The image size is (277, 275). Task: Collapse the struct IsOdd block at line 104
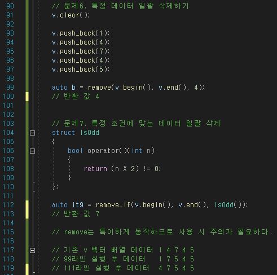point(32,133)
